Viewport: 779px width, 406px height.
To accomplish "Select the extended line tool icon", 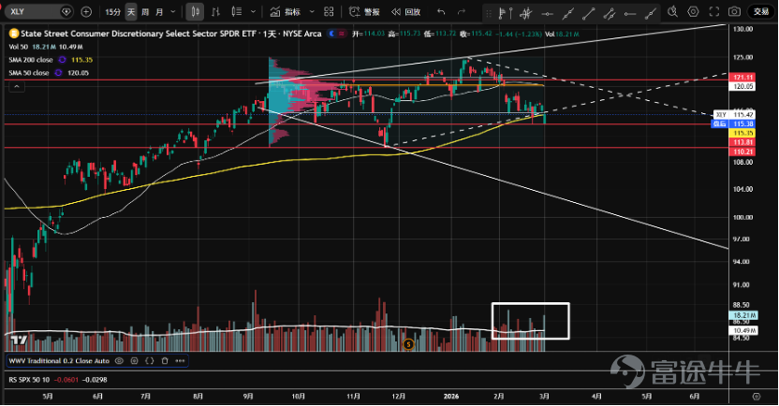I will pyautogui.click(x=567, y=13).
